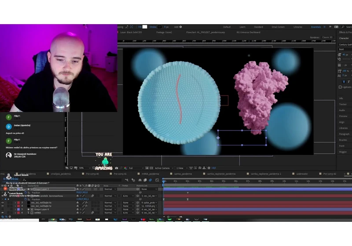Open the parent dropdown showing 9. spike_prot

click(149, 203)
